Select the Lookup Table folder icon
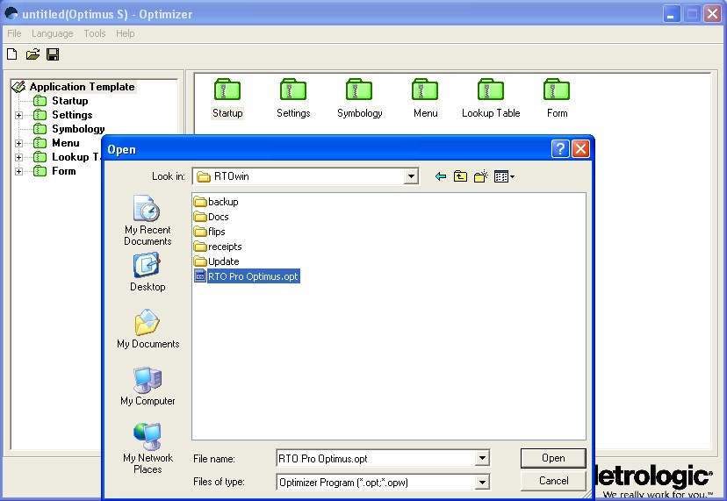This screenshot has width=727, height=501. click(491, 90)
